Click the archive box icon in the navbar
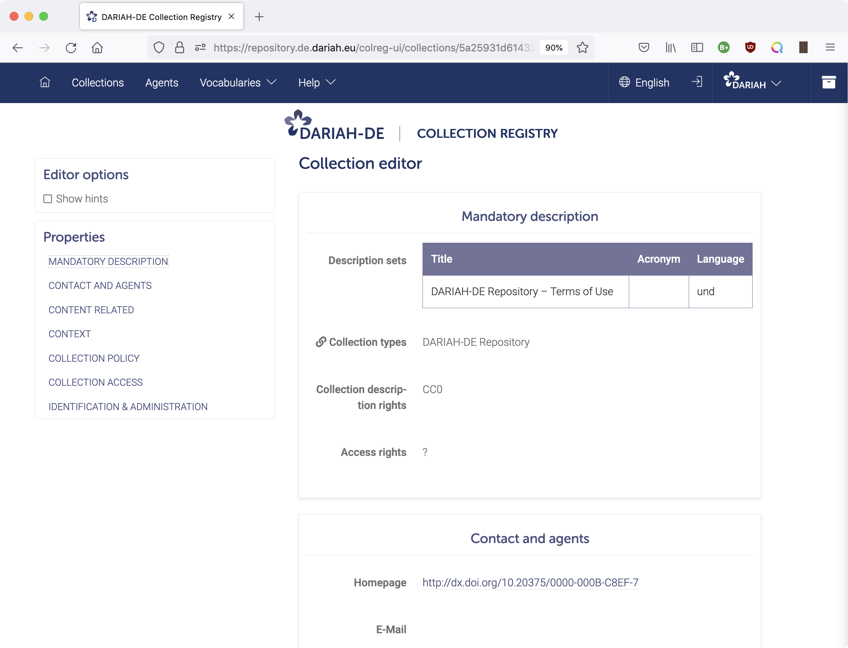 tap(829, 82)
